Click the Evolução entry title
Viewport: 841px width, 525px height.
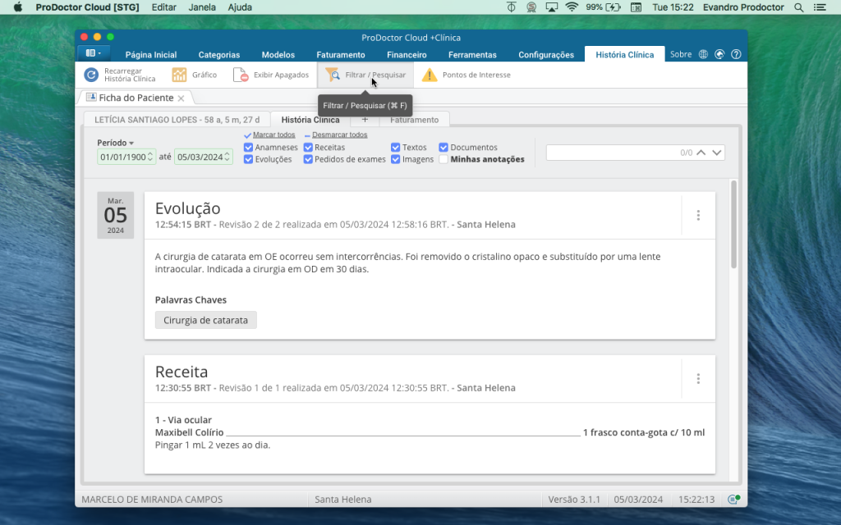(188, 208)
